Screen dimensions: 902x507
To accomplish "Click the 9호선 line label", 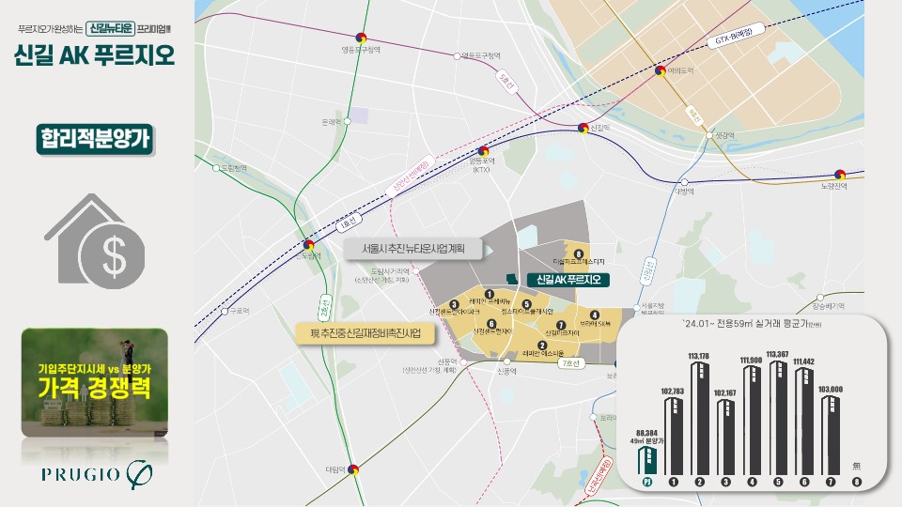I will click(x=694, y=116).
